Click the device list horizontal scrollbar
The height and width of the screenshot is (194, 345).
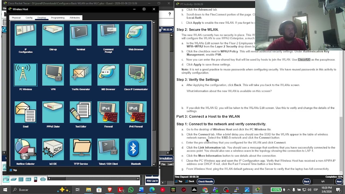(x=94, y=179)
